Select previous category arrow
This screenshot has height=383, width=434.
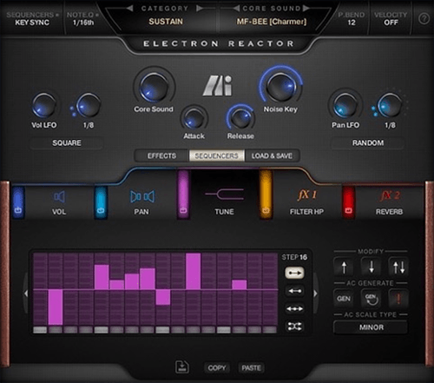tap(130, 9)
